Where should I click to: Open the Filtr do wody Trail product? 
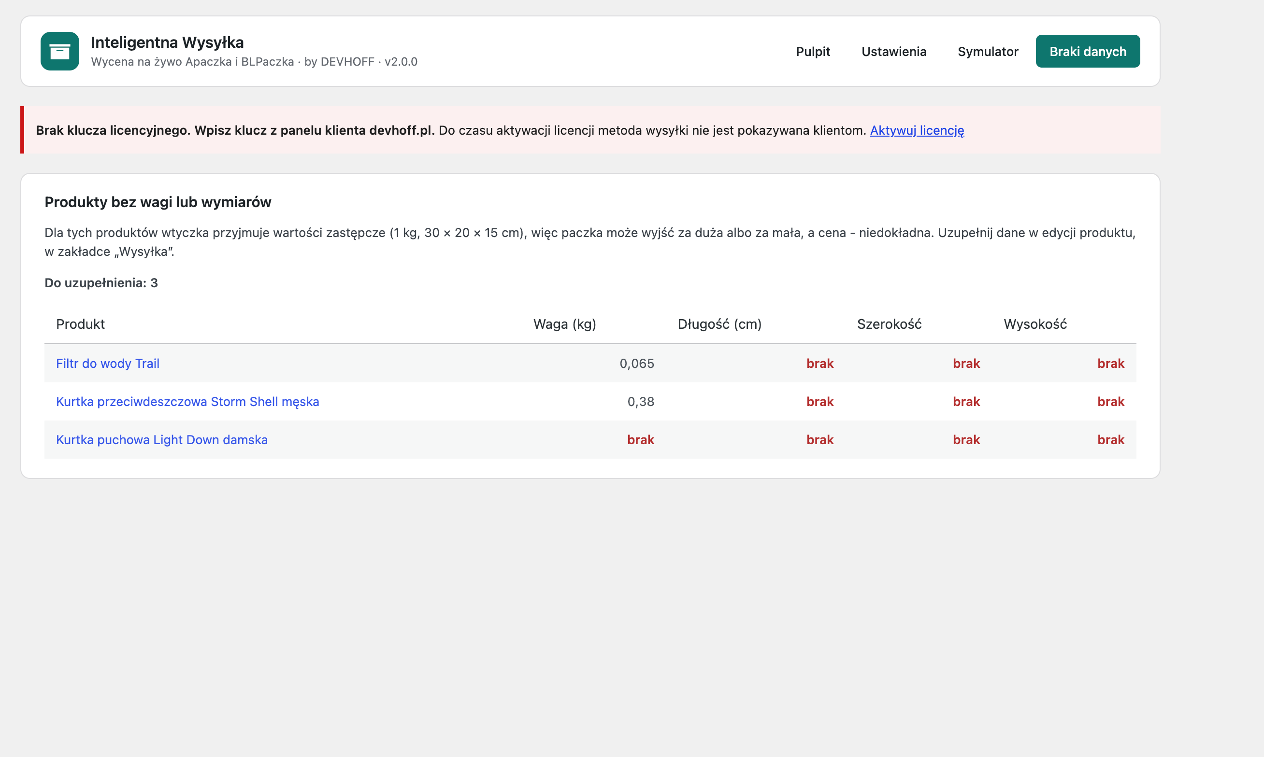107,363
